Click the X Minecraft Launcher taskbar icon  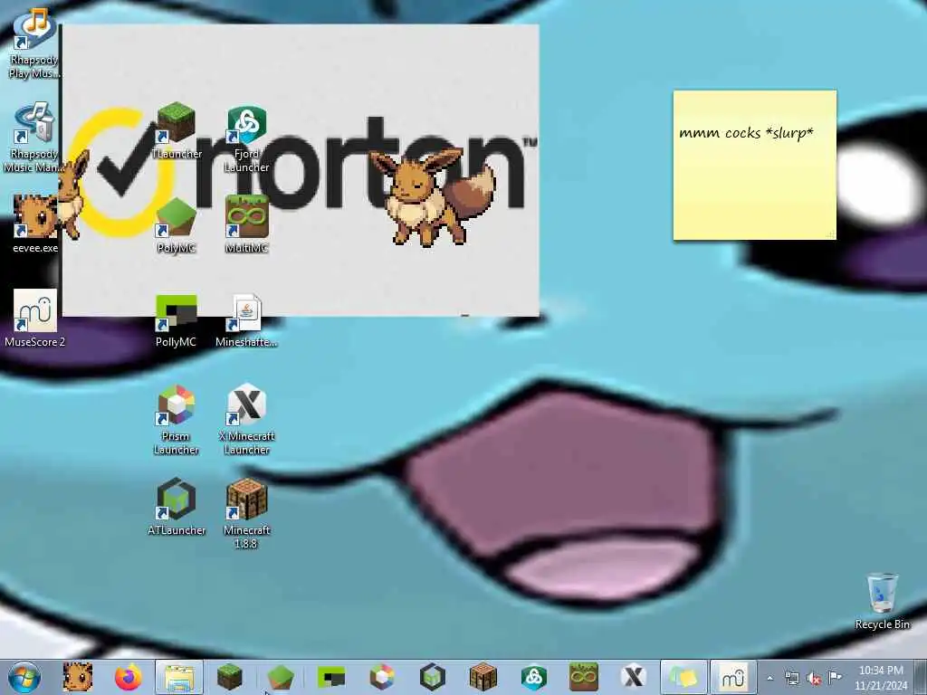click(x=634, y=677)
